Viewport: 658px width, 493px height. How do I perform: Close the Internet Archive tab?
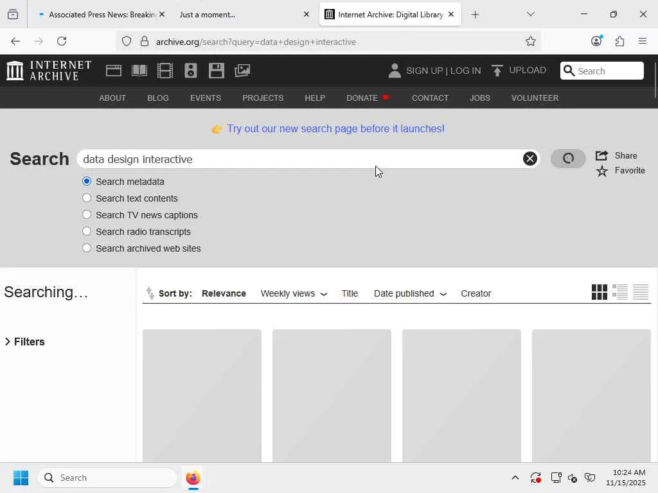[x=451, y=14]
